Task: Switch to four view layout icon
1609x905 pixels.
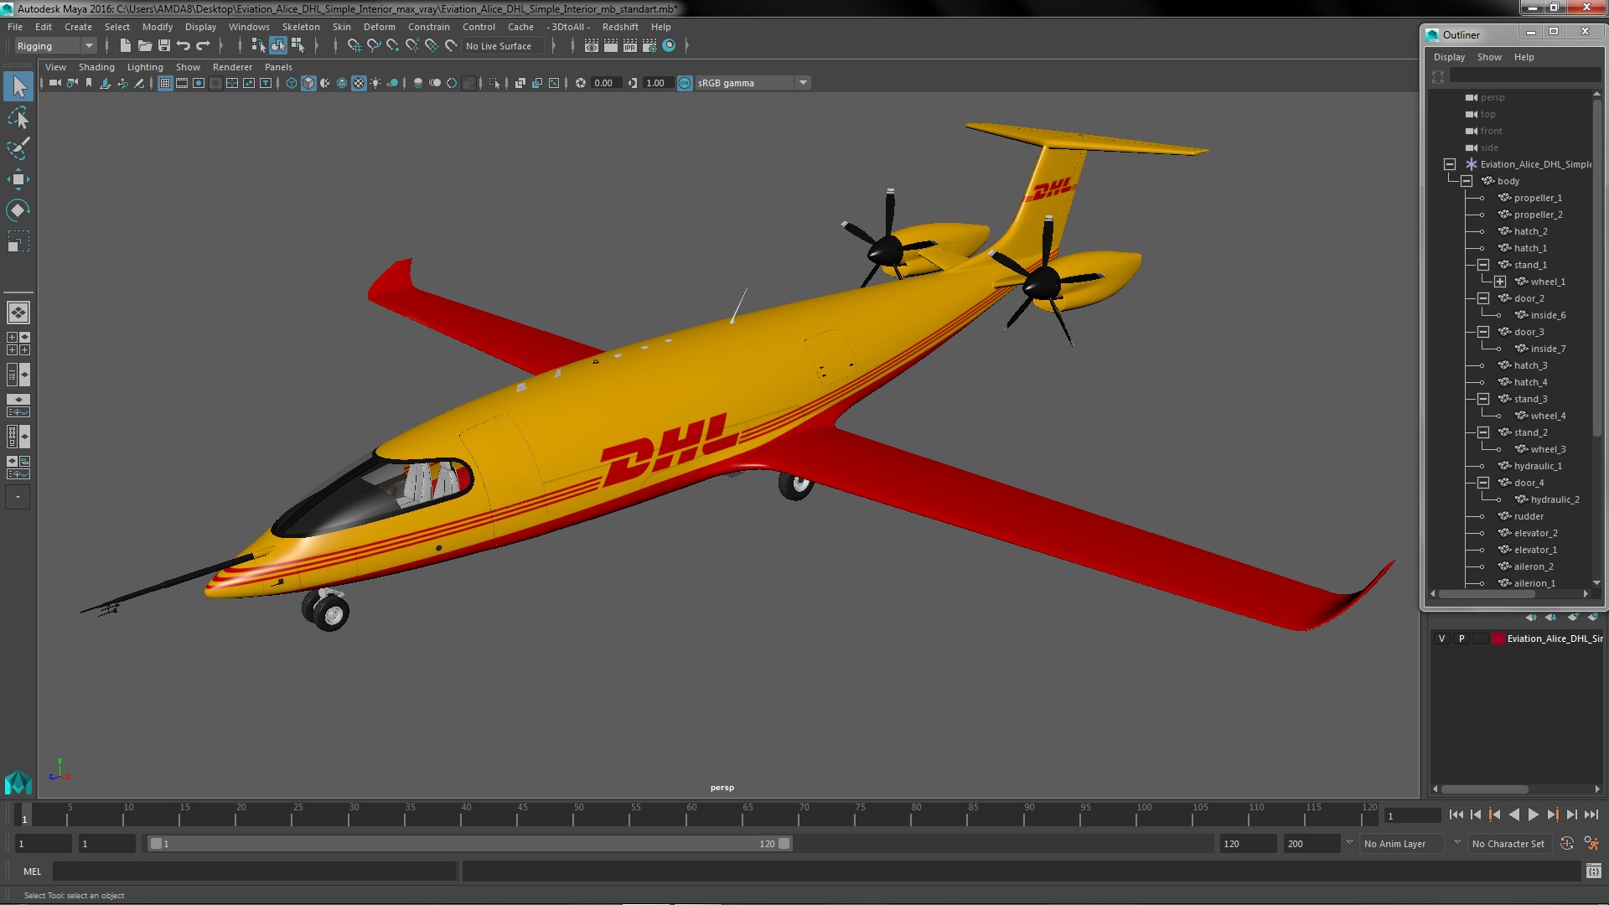Action: coord(18,344)
